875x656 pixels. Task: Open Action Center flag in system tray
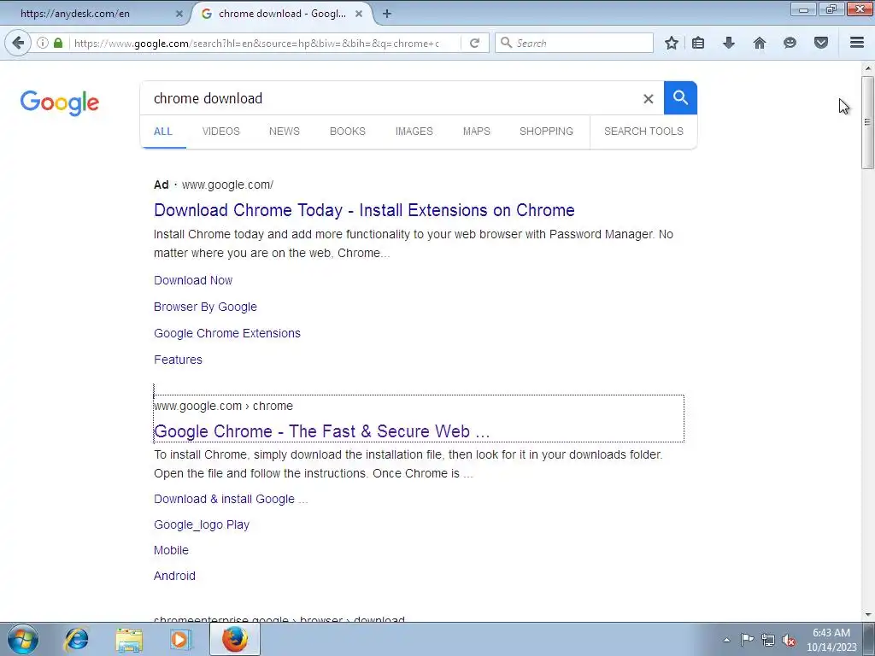[747, 639]
